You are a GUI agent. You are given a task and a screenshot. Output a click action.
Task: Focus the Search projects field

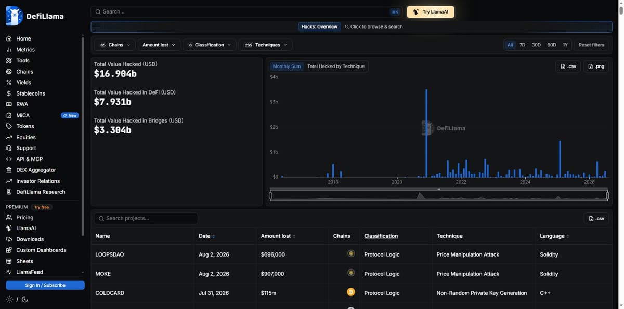click(x=146, y=219)
